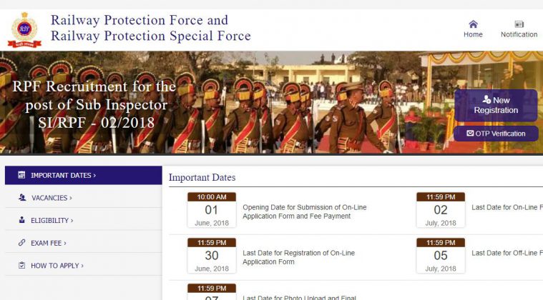
Task: Click the 'Important Dates' section heading
Action: (x=202, y=177)
